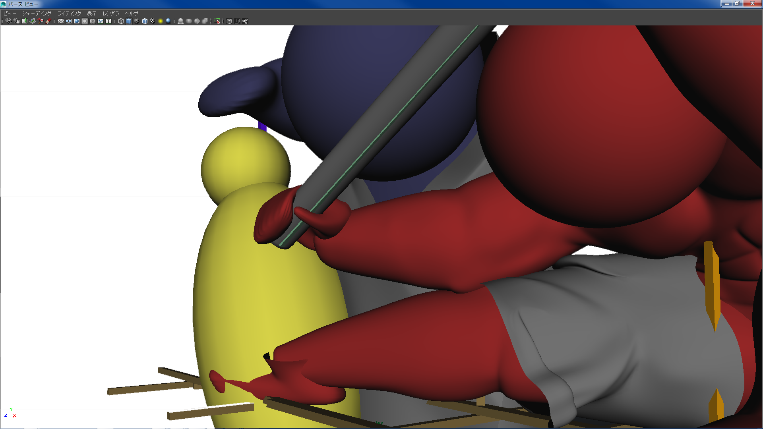The height and width of the screenshot is (429, 763).
Task: Toggle the X-ray display mode cube
Action: point(229,21)
